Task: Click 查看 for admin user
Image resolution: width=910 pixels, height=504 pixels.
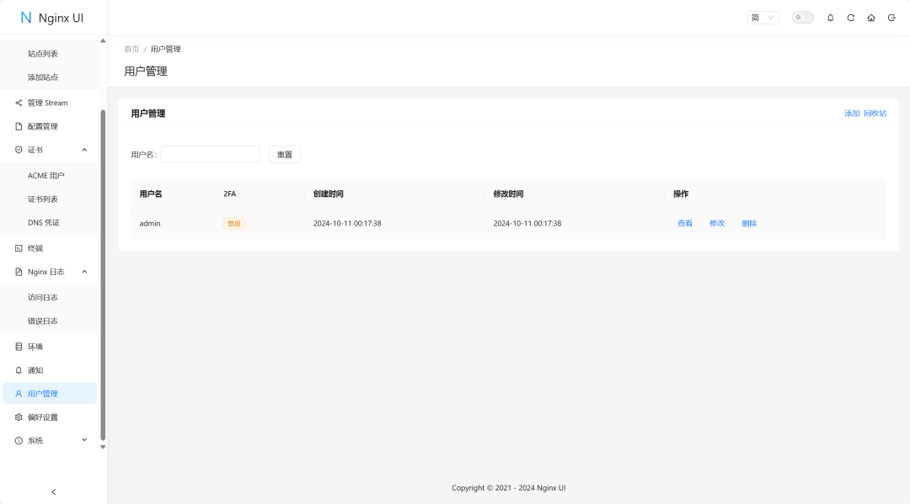Action: (x=685, y=224)
